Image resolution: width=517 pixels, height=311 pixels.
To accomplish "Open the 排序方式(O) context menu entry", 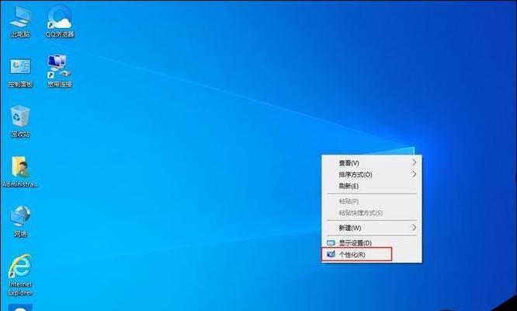I will (372, 174).
